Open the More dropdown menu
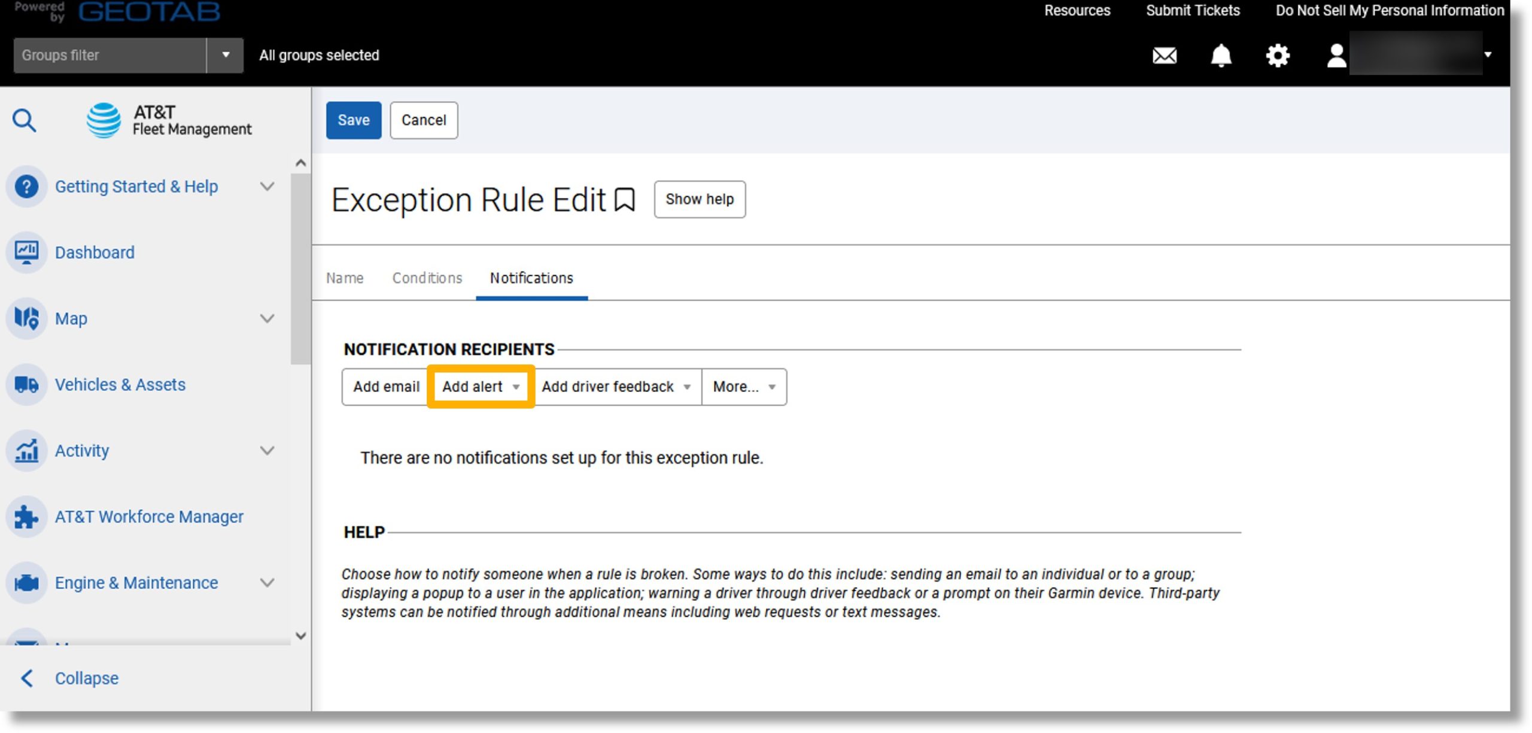The height and width of the screenshot is (733, 1532). [744, 386]
